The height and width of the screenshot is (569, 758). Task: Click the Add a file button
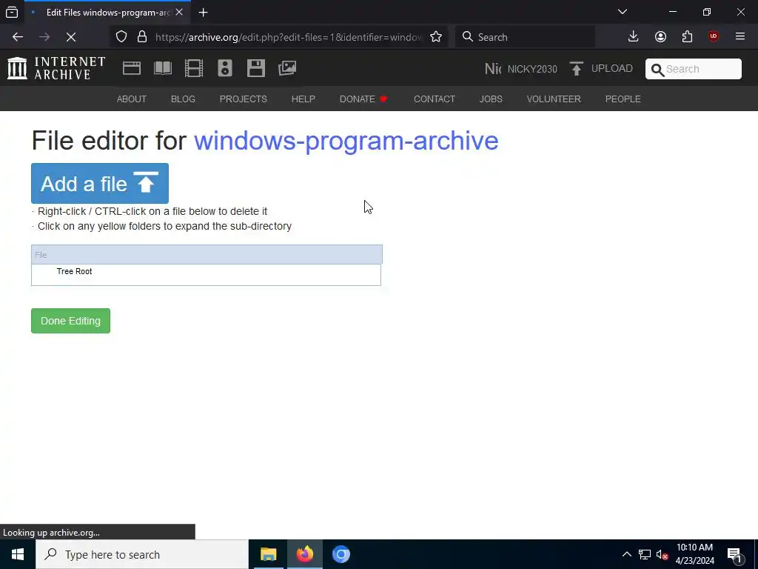pos(100,184)
